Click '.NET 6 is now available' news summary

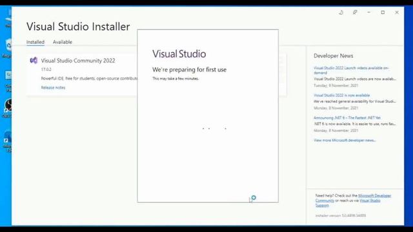pos(355,124)
